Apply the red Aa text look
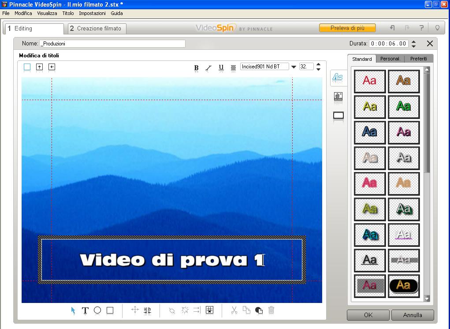This screenshot has width=450, height=329. coord(370,81)
